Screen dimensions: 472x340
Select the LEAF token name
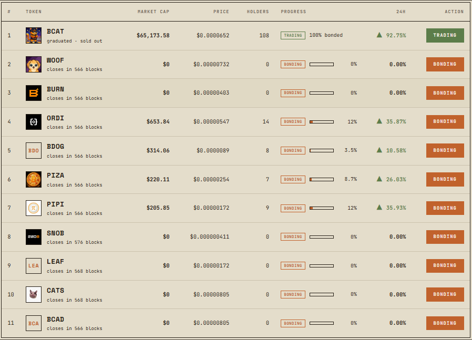55,262
